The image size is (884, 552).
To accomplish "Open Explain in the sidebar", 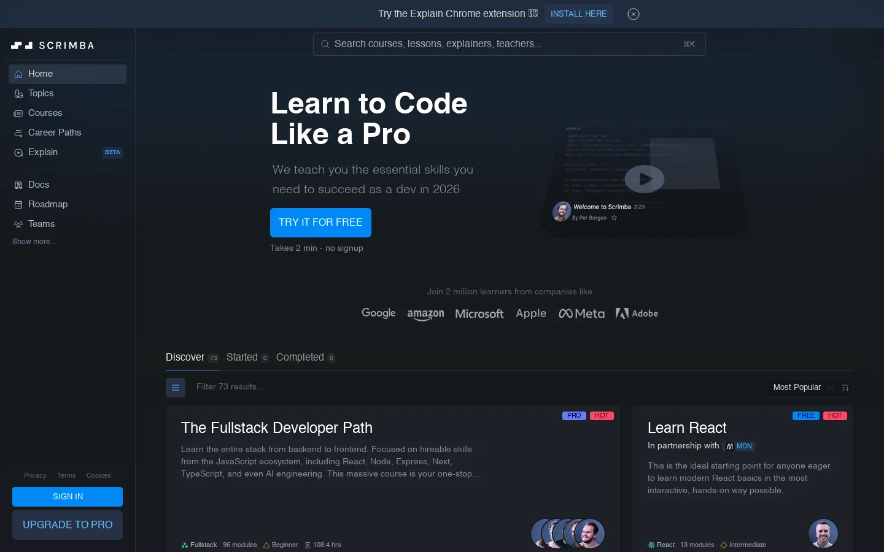I will point(68,152).
